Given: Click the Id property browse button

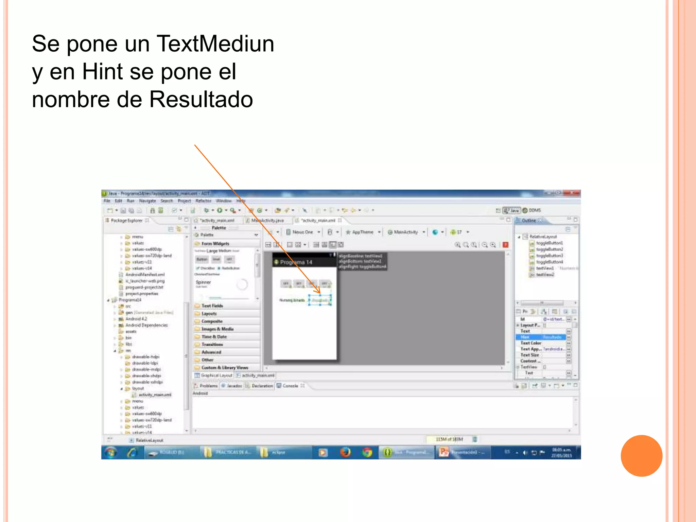Looking at the screenshot, I should click(x=569, y=319).
